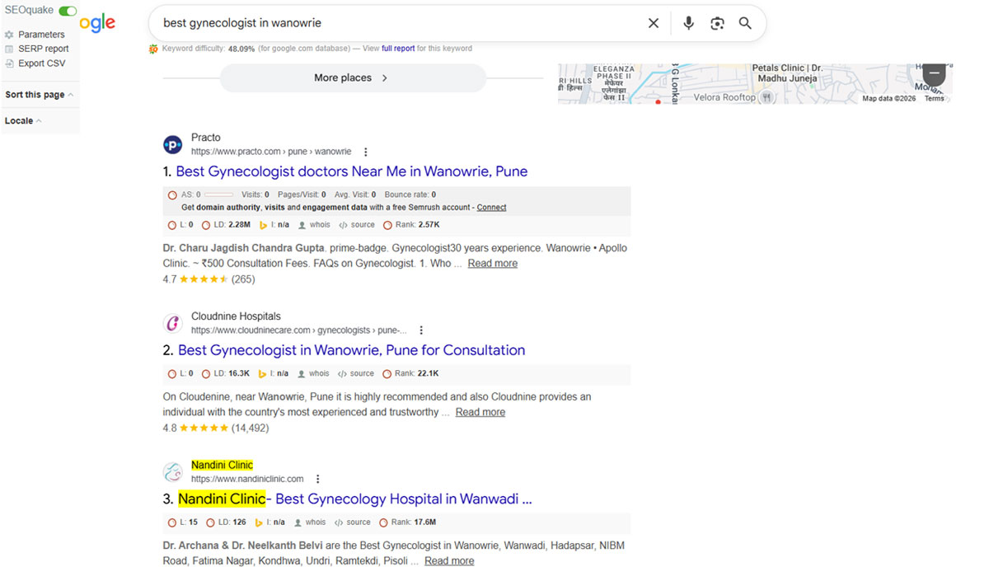The width and height of the screenshot is (989, 576).
Task: Click Bing index I: n/a for Nandini Clinic
Action: pyautogui.click(x=270, y=522)
